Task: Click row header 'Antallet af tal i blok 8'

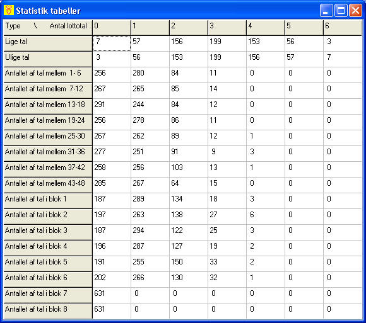Action: click(48, 311)
